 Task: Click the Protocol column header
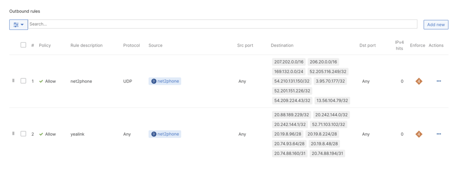pyautogui.click(x=131, y=45)
